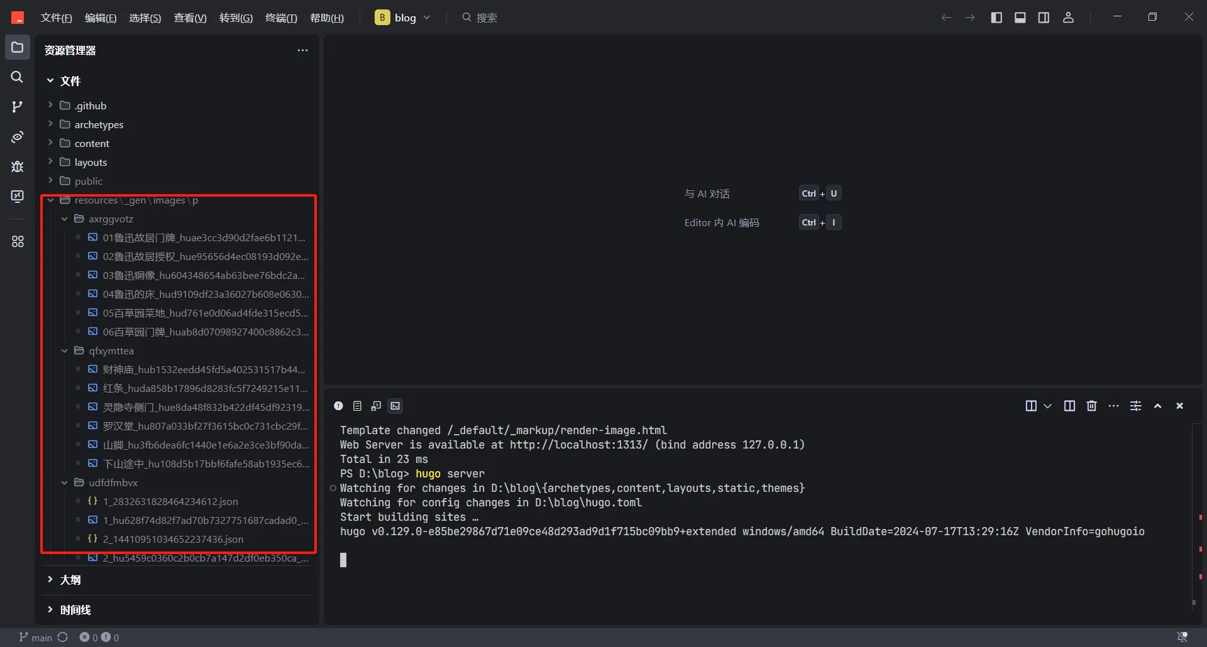Navigate forward with the right arrow
This screenshot has height=647, width=1207.
click(970, 18)
